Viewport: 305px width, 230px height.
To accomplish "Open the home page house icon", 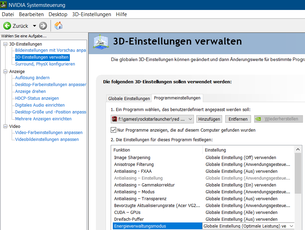I will coord(58,26).
